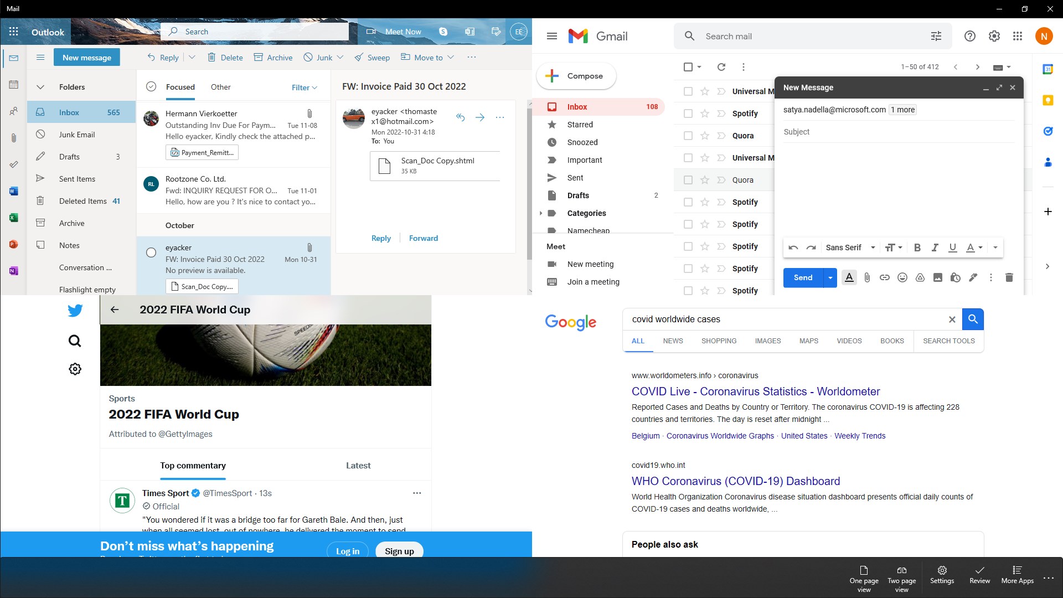This screenshot has height=598, width=1063.
Task: Insert an emoji into the new Gmail message
Action: pyautogui.click(x=902, y=277)
